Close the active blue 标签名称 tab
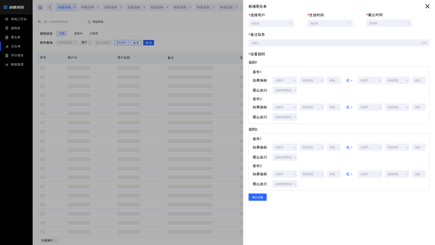This screenshot has width=435, height=245. click(75, 7)
